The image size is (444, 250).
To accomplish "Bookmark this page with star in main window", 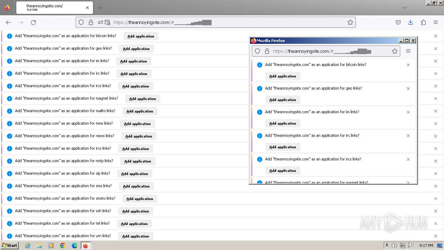I will [350, 22].
